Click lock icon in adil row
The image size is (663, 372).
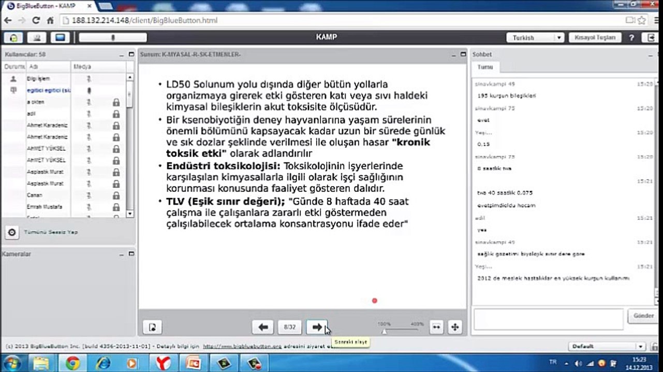tap(116, 114)
